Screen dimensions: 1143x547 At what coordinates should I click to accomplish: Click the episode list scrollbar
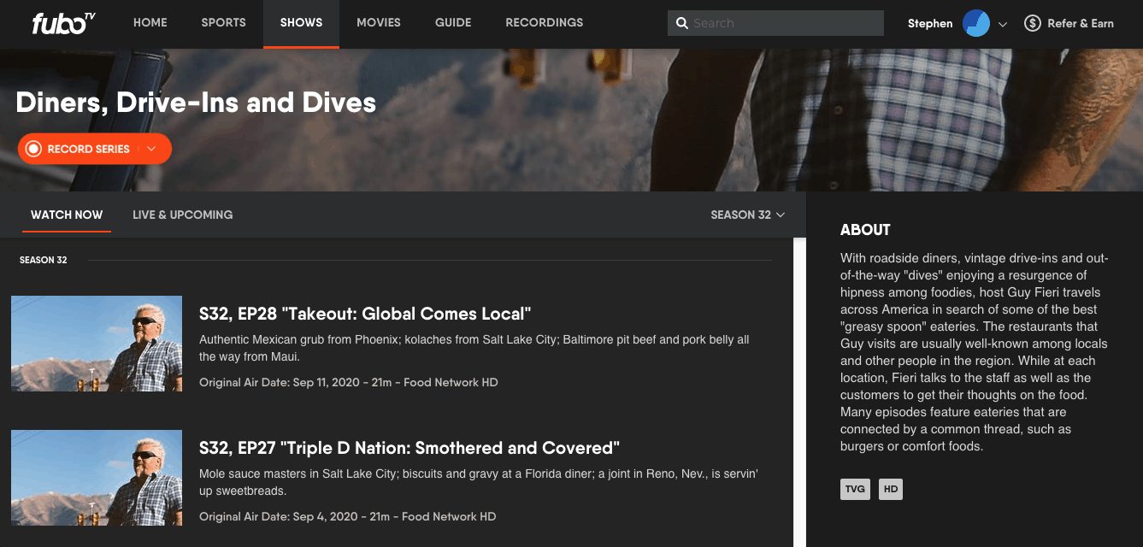[799, 391]
